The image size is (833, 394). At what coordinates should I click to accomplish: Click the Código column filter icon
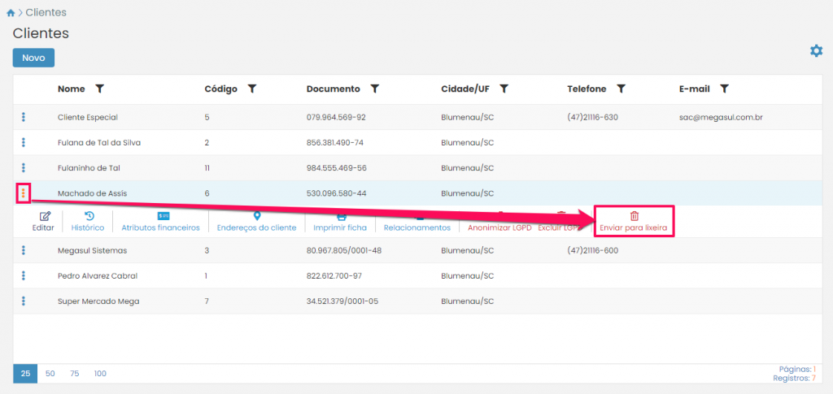252,89
